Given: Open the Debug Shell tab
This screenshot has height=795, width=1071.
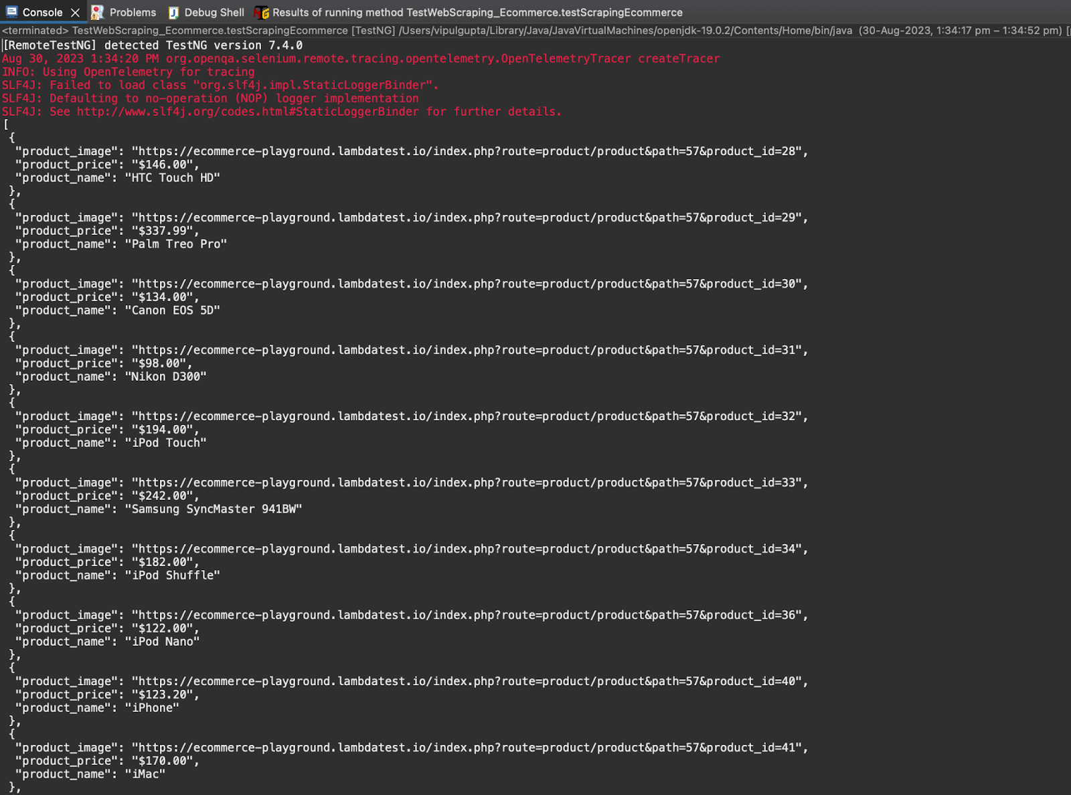Looking at the screenshot, I should [x=214, y=12].
